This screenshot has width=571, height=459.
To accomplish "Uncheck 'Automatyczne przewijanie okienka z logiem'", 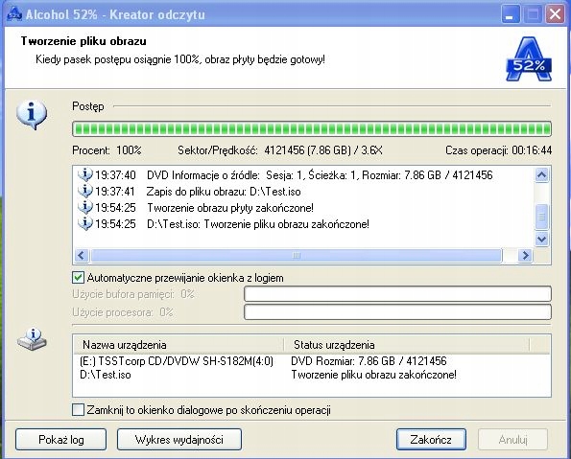I will [78, 278].
